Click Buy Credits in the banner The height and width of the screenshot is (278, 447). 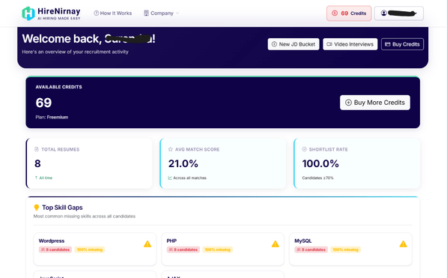pyautogui.click(x=402, y=44)
